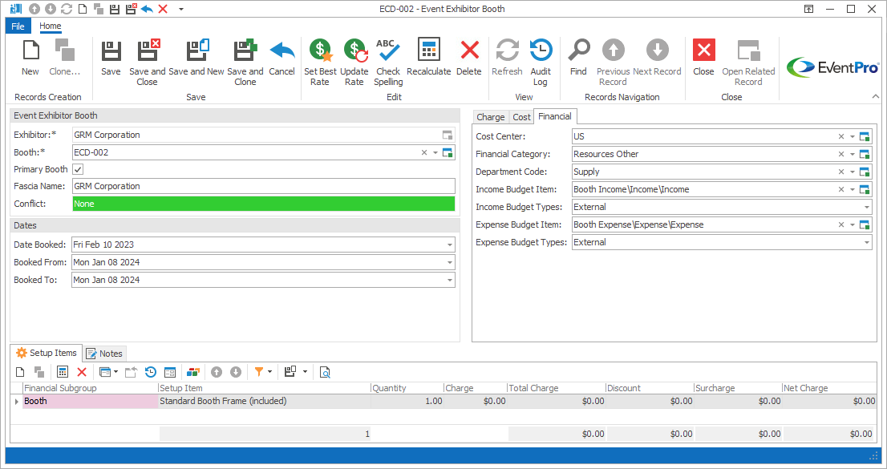Screen dimensions: 887x469
Task: Go to Previous Record
Action: click(614, 63)
